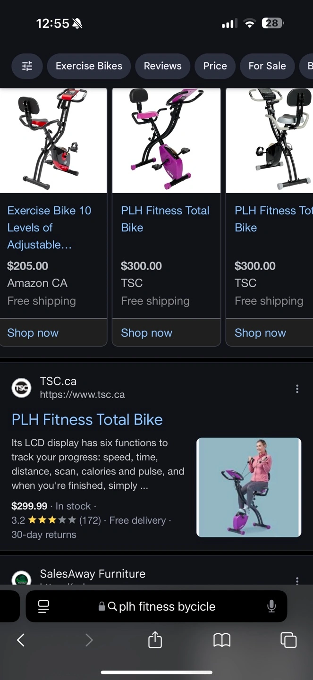Screen dimensions: 313x680
Task: Select the Exercise Bikes filter chip
Action: click(x=89, y=66)
